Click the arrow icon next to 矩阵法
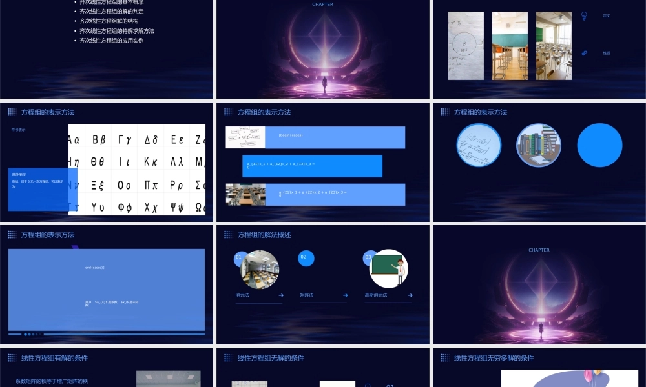The width and height of the screenshot is (646, 387). [x=345, y=295]
